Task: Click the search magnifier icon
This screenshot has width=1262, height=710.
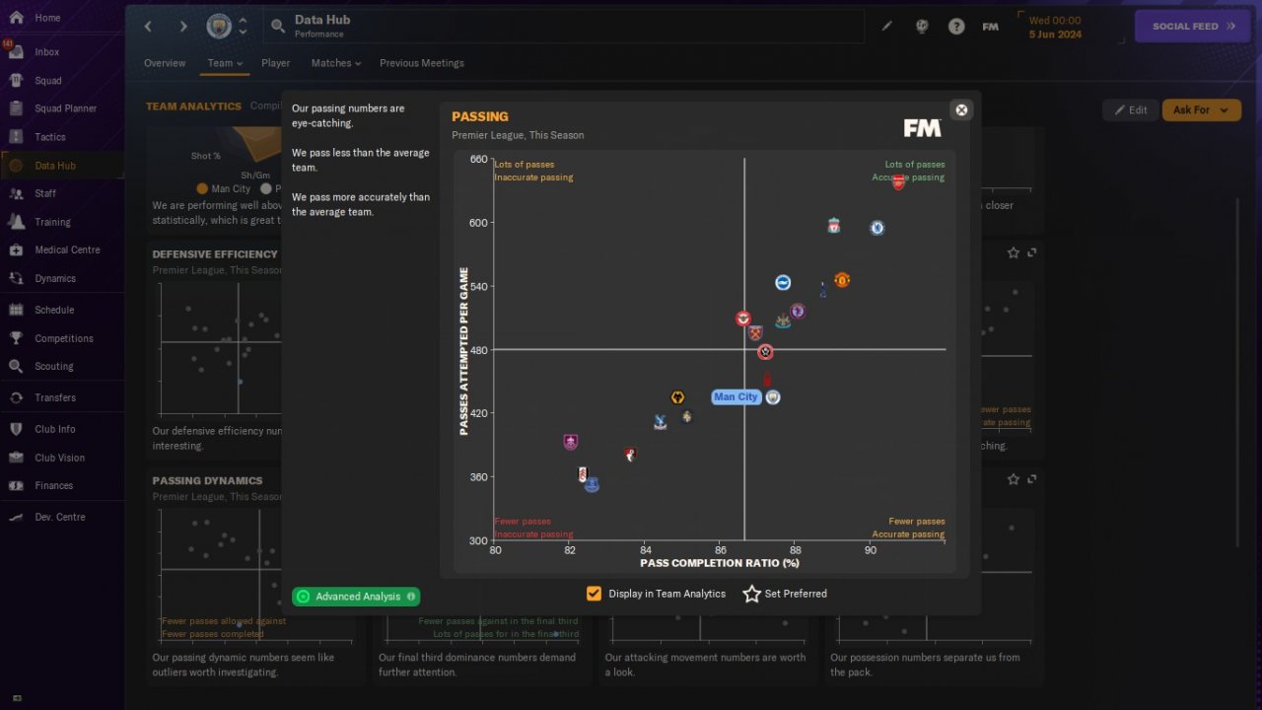Action: [x=278, y=27]
